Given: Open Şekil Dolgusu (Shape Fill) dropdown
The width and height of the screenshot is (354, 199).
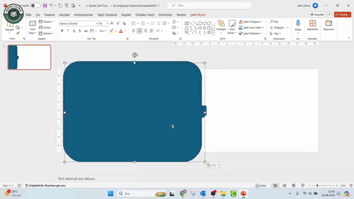Looking at the screenshot, I should [x=251, y=22].
